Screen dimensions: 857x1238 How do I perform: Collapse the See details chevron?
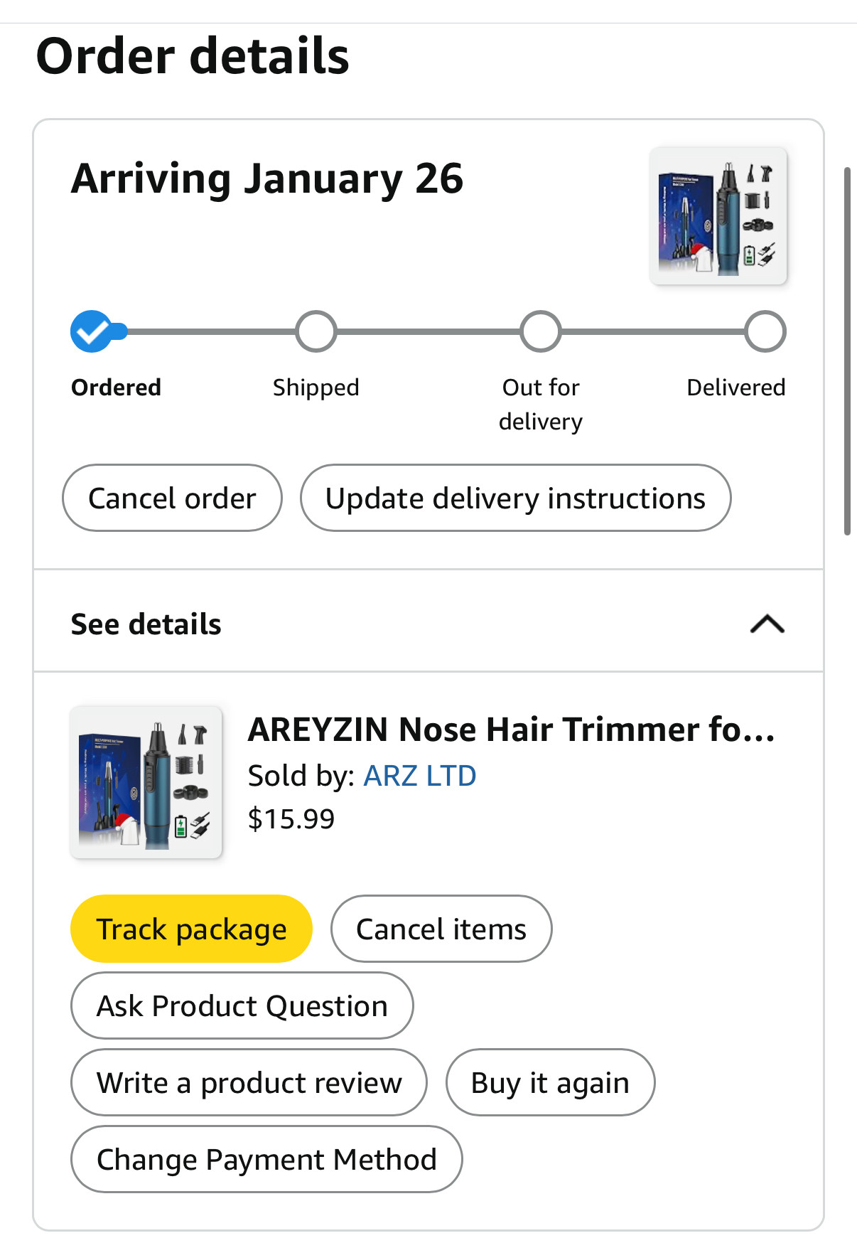pyautogui.click(x=767, y=624)
